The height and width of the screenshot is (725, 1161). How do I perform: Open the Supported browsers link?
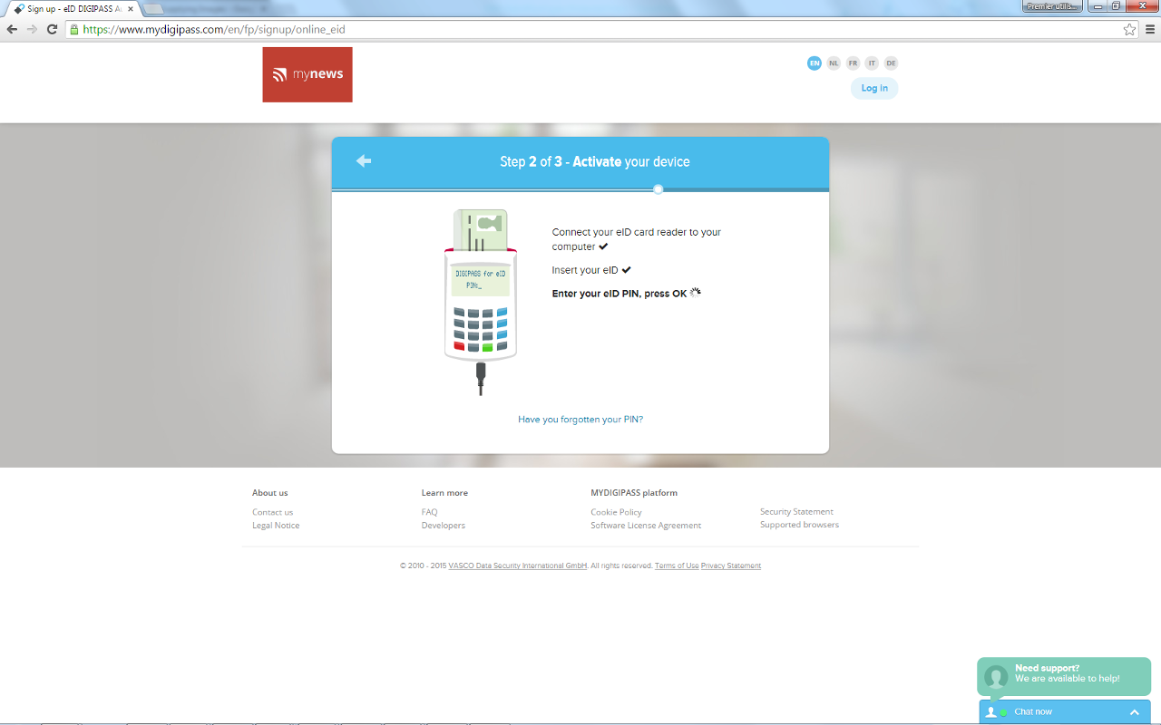coord(799,525)
